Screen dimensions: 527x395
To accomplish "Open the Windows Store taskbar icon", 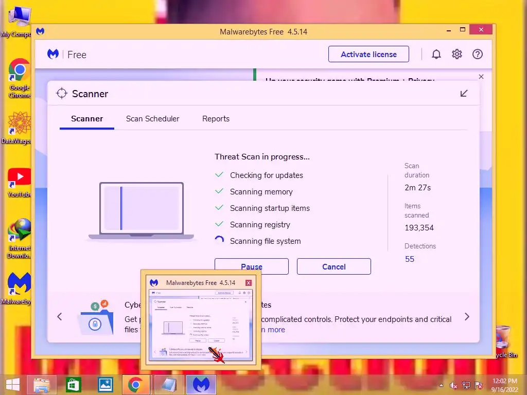I will pyautogui.click(x=73, y=385).
